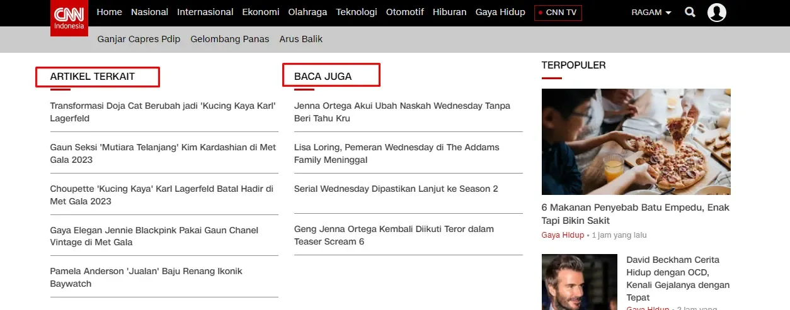Open the Nasional section
Screen dimensions: 790x310
pyautogui.click(x=149, y=12)
